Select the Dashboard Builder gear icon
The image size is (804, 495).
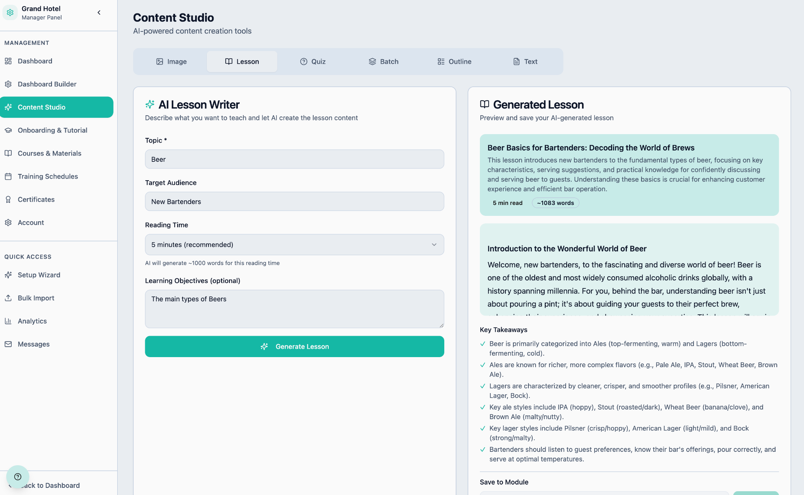click(8, 84)
